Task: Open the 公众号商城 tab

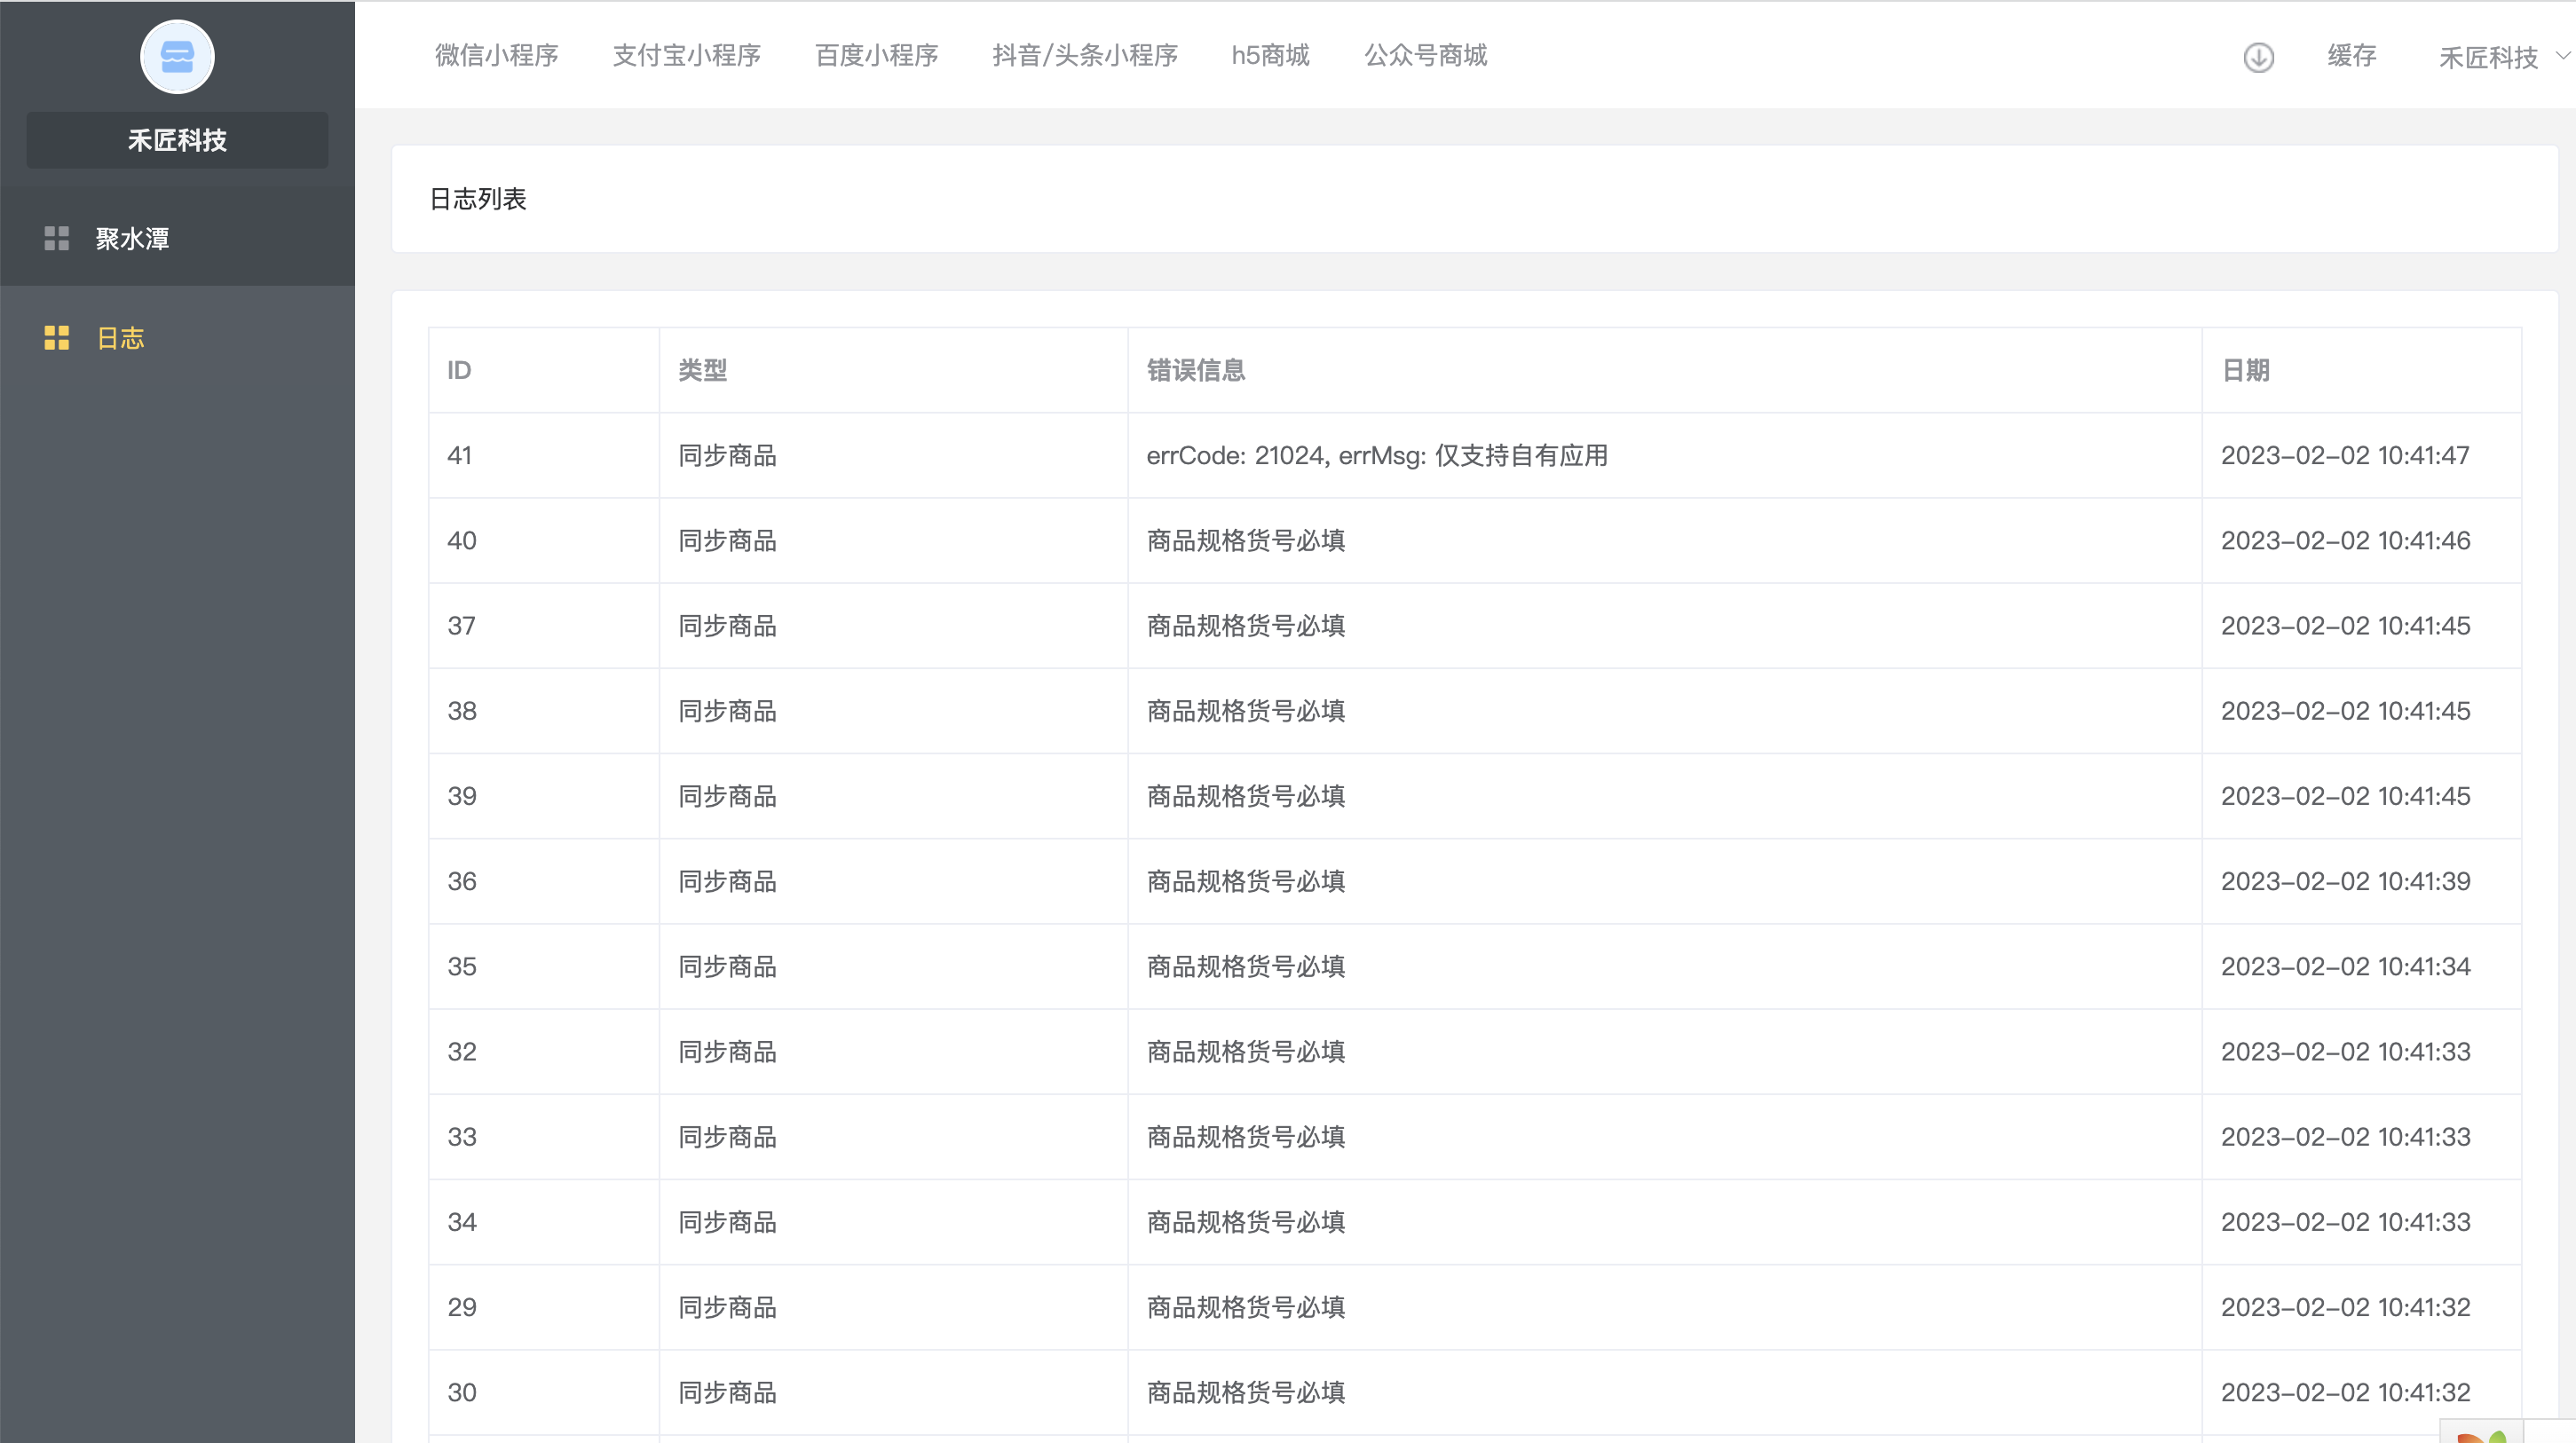Action: coord(1426,55)
